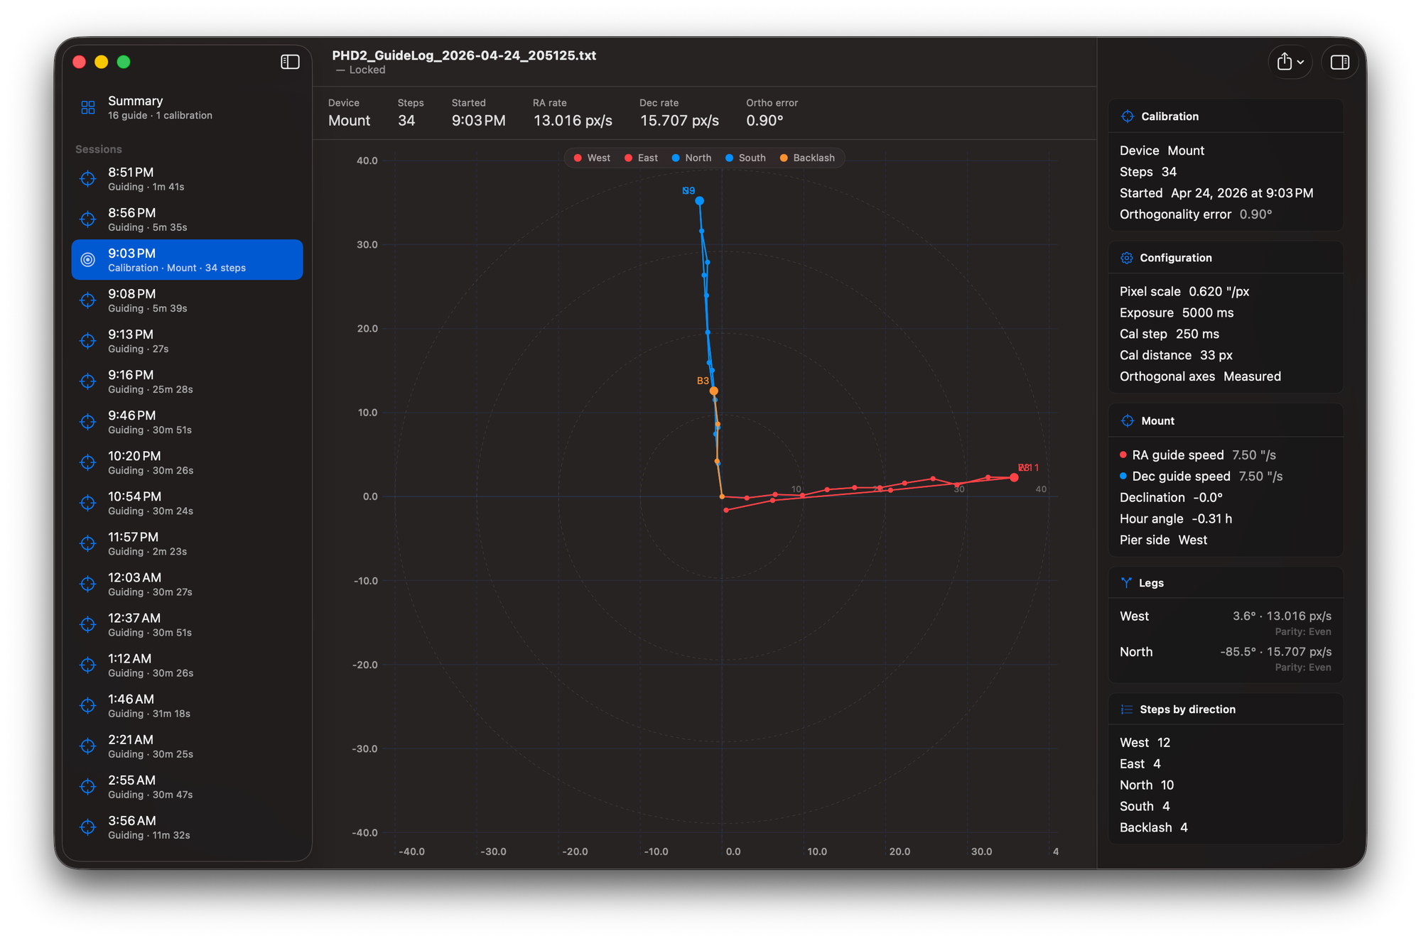
Task: Toggle the right inspector panel icon
Action: (1339, 62)
